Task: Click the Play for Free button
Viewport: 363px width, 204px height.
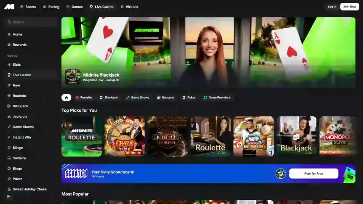Action: (x=314, y=173)
